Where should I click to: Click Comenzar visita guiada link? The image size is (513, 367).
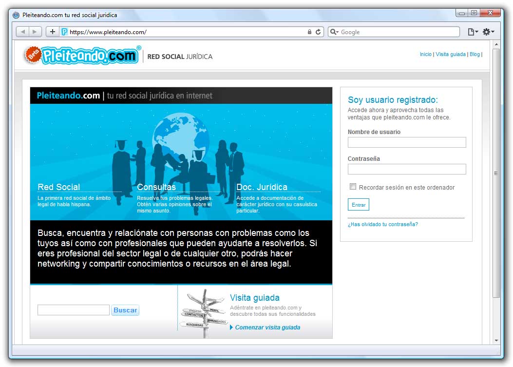pos(267,328)
